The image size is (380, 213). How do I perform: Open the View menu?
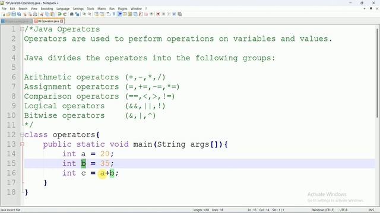pos(34,9)
